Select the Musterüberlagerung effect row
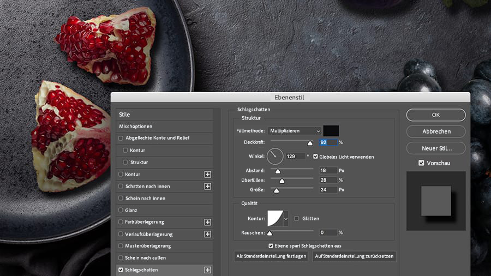This screenshot has height=276, width=491. 164,246
